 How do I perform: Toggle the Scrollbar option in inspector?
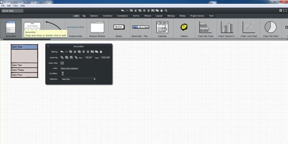pos(63,73)
